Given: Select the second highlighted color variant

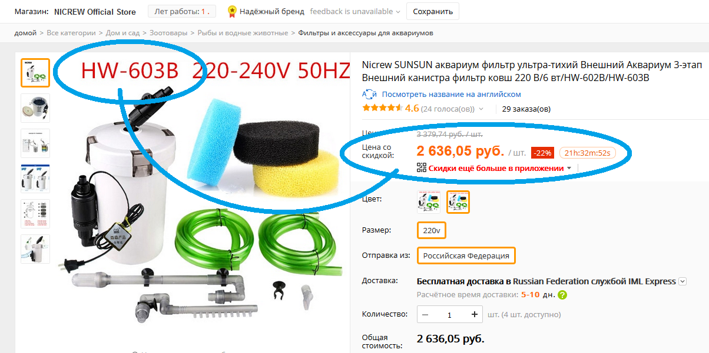Looking at the screenshot, I should pyautogui.click(x=458, y=201).
